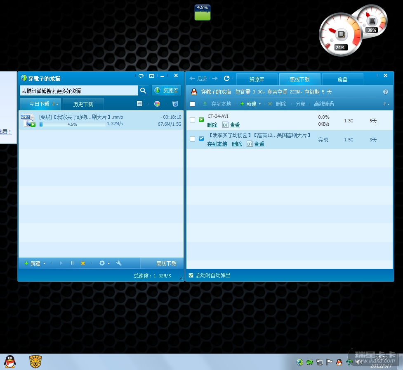Toggle the select-all checkbox in offline toolbar
The height and width of the screenshot is (370, 403).
[192, 104]
